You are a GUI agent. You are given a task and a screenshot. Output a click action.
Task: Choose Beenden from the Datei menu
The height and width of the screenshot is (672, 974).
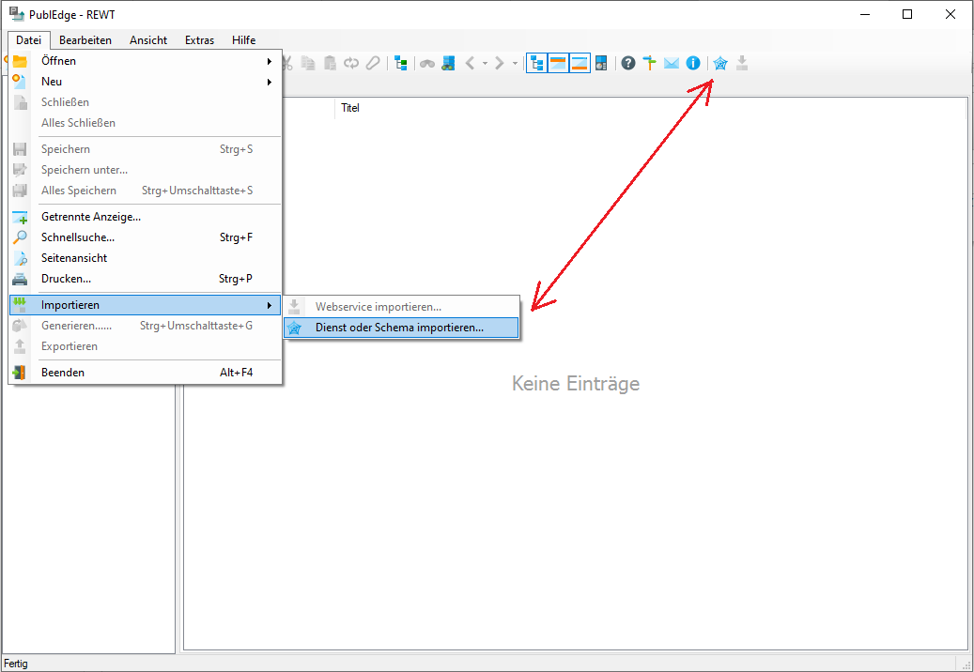coord(63,373)
